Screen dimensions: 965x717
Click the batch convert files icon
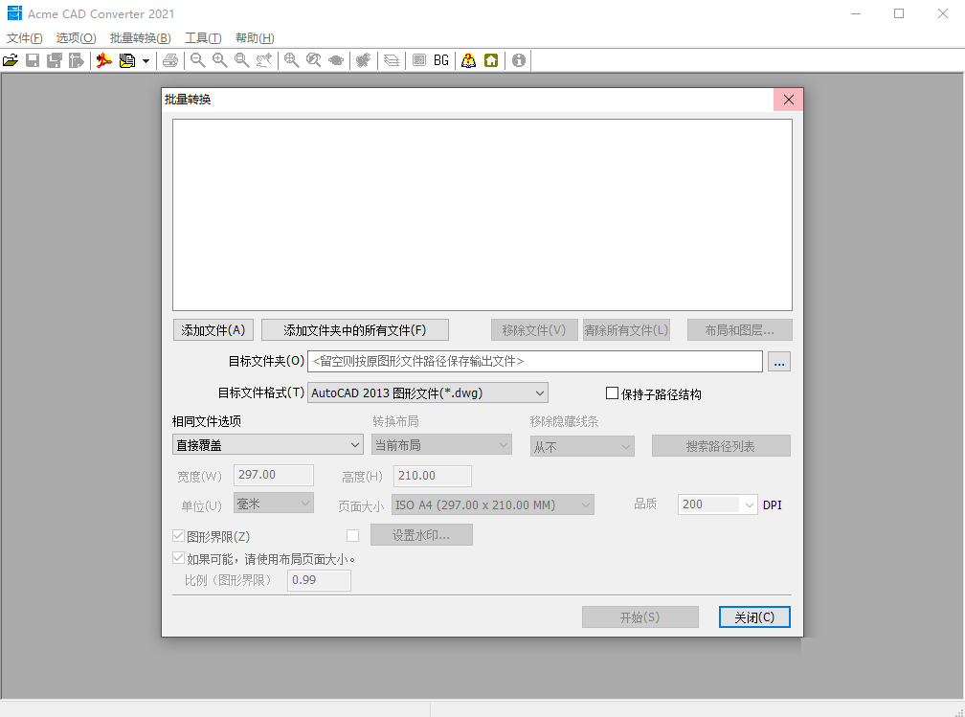click(127, 60)
